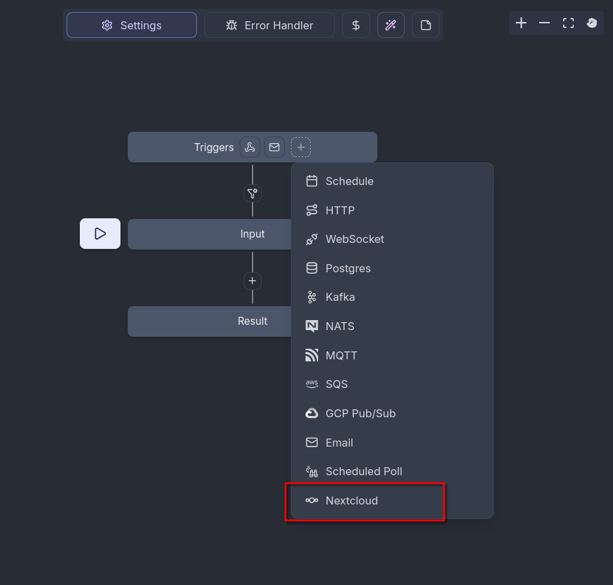This screenshot has width=613, height=585.
Task: Click the globe icon in the top right corner
Action: pyautogui.click(x=591, y=23)
